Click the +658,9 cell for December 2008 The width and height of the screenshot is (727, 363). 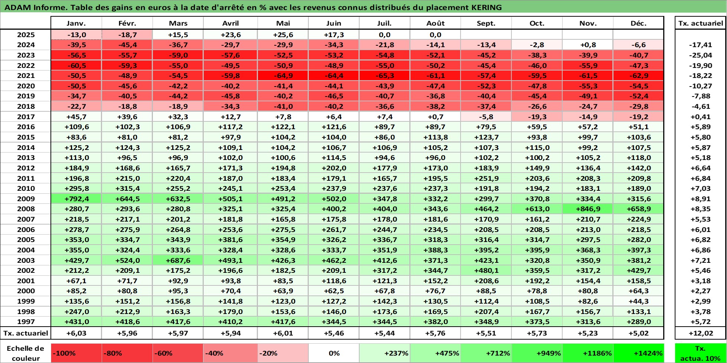pos(638,209)
